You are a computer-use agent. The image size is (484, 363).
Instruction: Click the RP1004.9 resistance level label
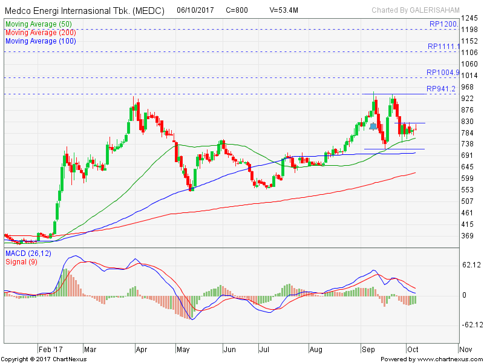pyautogui.click(x=443, y=72)
